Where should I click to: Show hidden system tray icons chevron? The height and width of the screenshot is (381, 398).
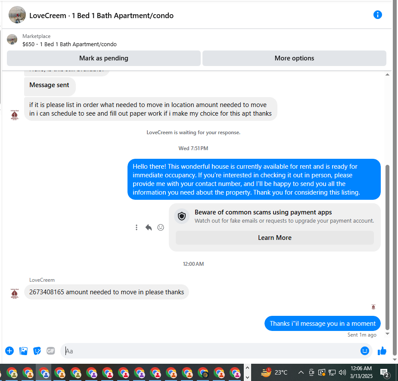pyautogui.click(x=301, y=373)
